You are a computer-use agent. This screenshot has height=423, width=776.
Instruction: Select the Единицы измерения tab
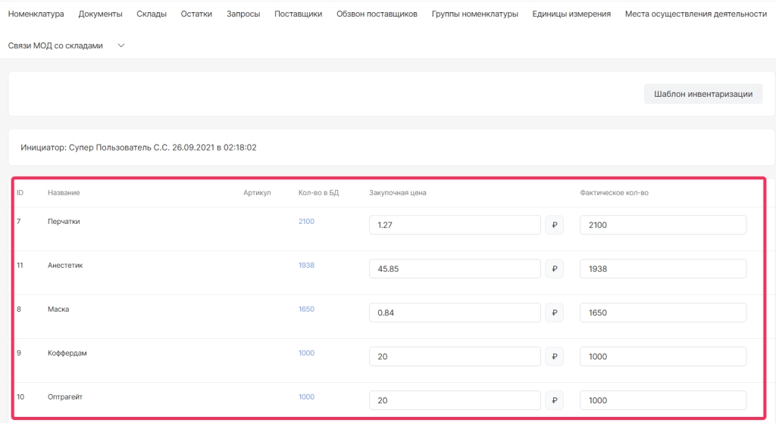571,14
